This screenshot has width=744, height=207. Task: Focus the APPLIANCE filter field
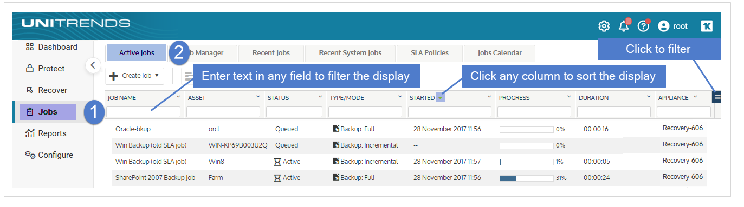[x=684, y=112]
